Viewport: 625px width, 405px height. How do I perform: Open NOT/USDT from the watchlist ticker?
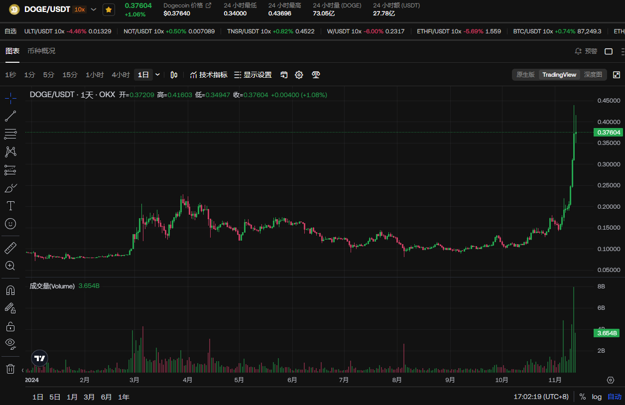click(169, 31)
